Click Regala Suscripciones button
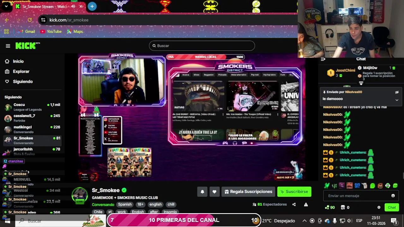 point(248,192)
